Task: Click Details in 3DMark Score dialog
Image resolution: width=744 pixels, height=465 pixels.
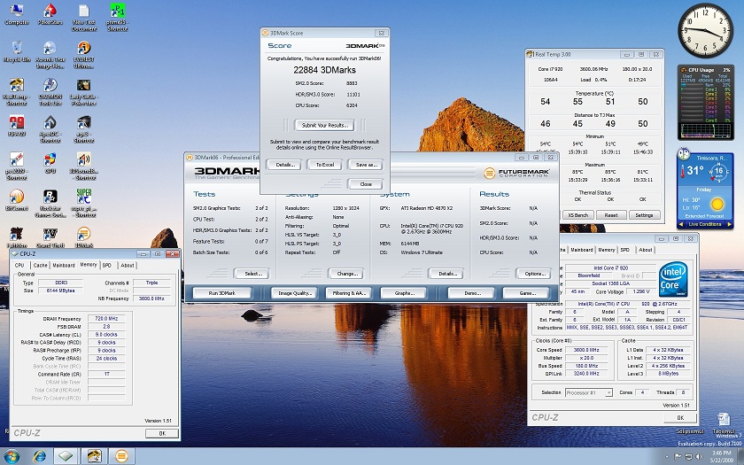Action: click(x=284, y=165)
